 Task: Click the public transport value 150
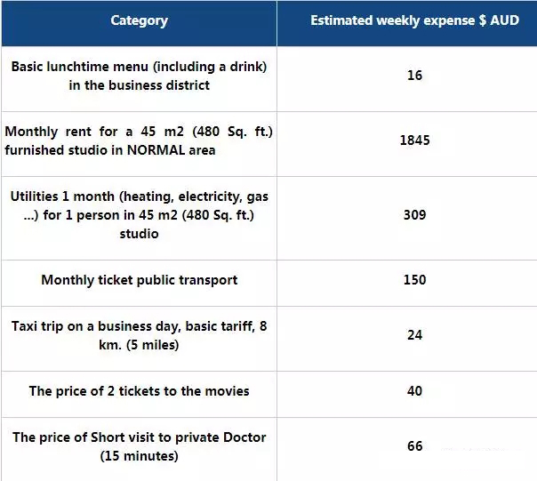(414, 280)
